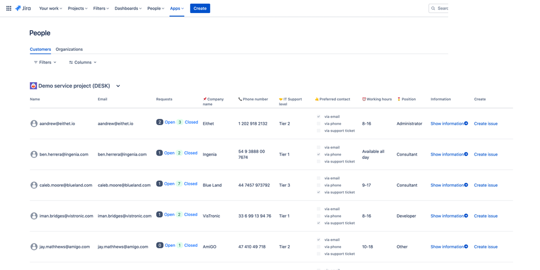Click the medal icon in Position header
This screenshot has height=270, width=540.
pyautogui.click(x=399, y=99)
